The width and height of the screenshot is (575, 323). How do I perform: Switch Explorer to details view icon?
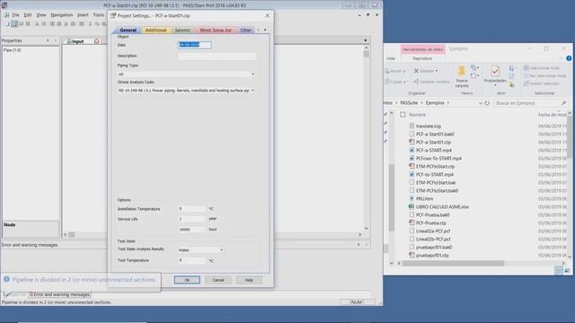(x=559, y=271)
